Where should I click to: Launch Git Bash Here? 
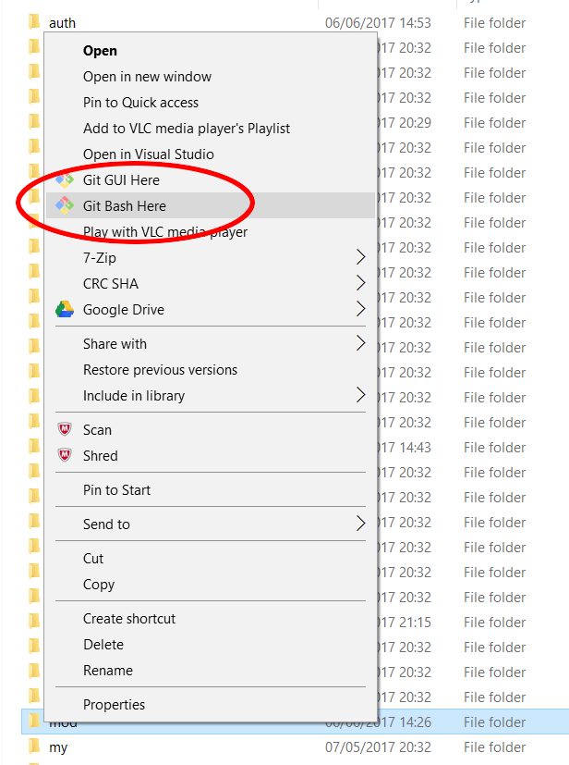tap(211, 206)
